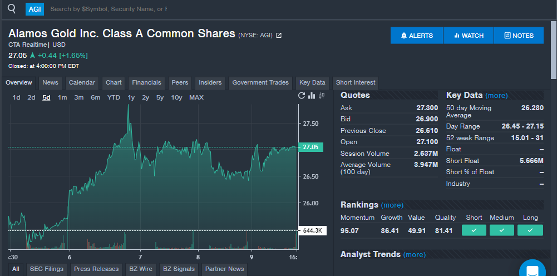Screen dimensions: 557x276
Task: Click the Short ranking checkmark badge
Action: pyautogui.click(x=474, y=230)
